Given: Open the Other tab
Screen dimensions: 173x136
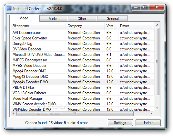Looking at the screenshot, I should click(83, 18).
